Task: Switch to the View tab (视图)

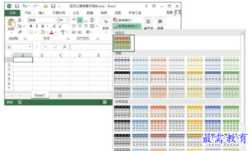Action: pyautogui.click(x=117, y=13)
